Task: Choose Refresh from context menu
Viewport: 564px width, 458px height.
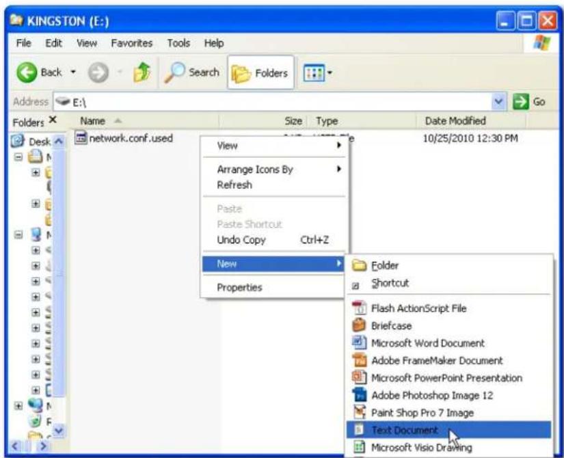Action: click(273, 185)
